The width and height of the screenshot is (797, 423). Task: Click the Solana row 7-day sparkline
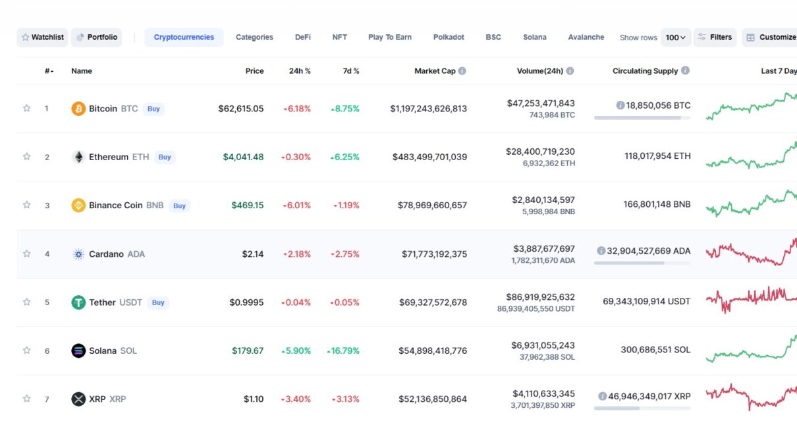point(751,349)
